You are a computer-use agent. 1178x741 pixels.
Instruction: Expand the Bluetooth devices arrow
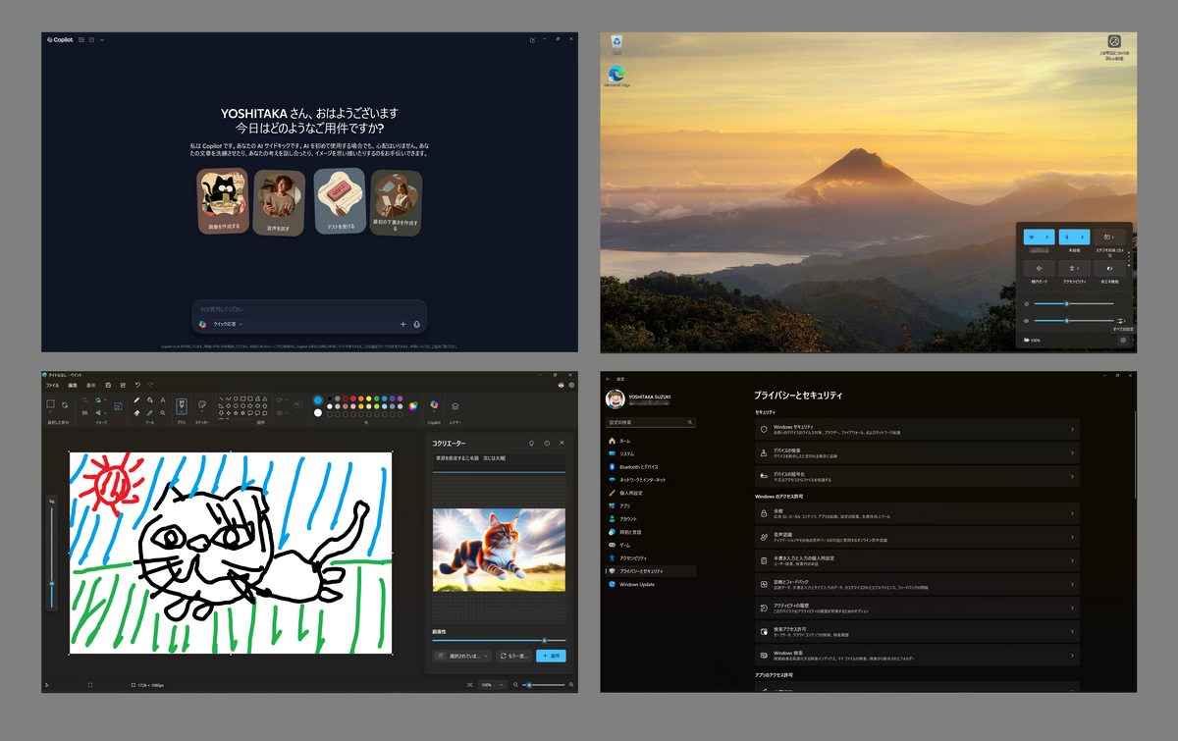pyautogui.click(x=1083, y=238)
